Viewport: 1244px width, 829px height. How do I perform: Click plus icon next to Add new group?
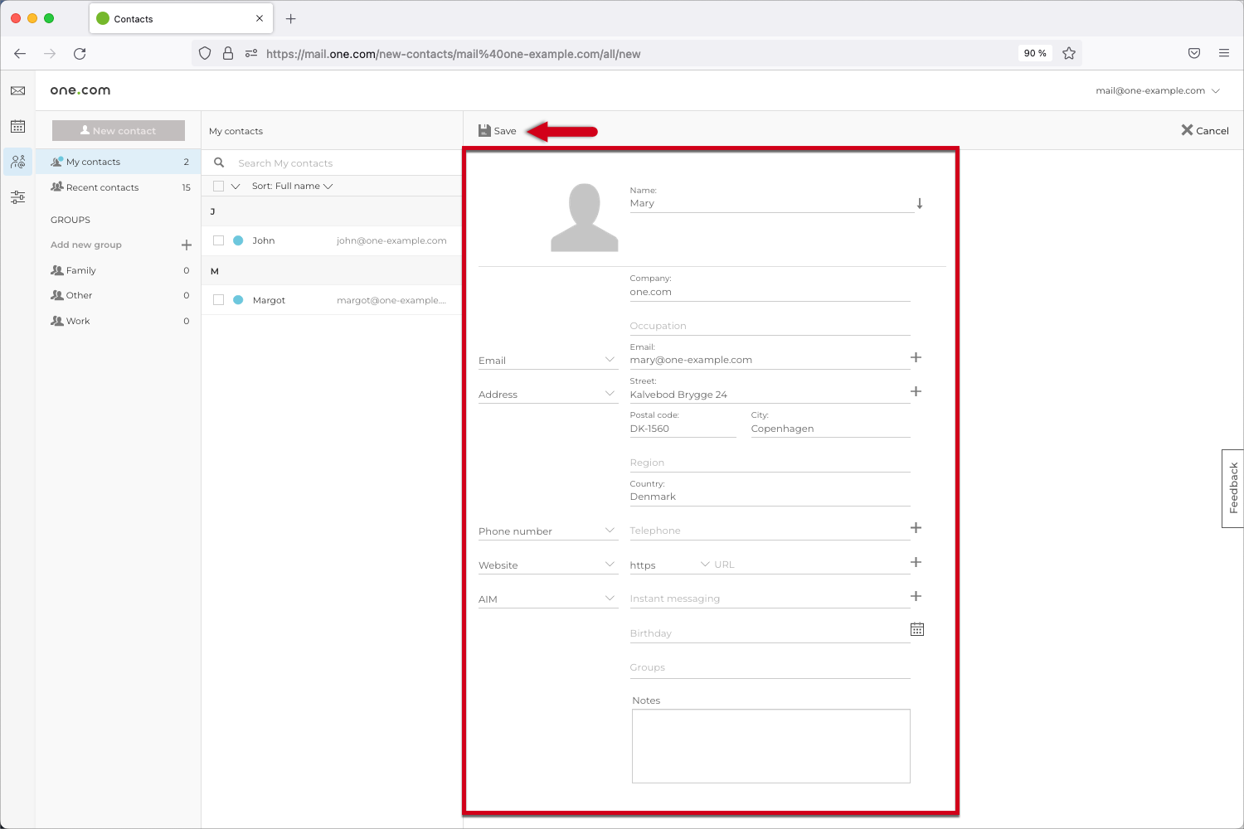[187, 245]
